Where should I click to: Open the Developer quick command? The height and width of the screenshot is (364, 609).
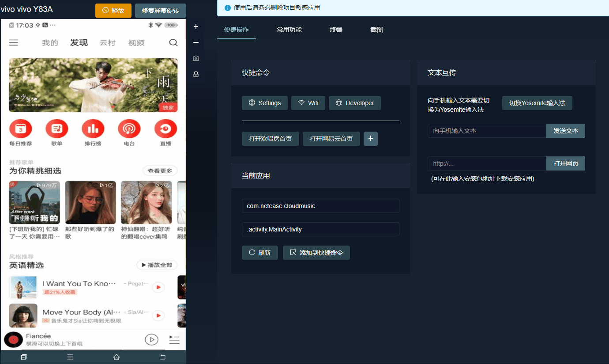[355, 103]
